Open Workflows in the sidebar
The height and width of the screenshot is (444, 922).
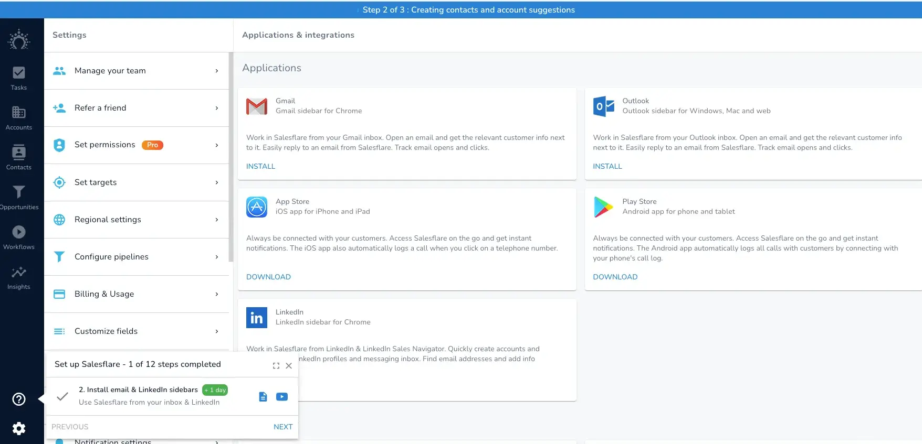[x=19, y=237]
